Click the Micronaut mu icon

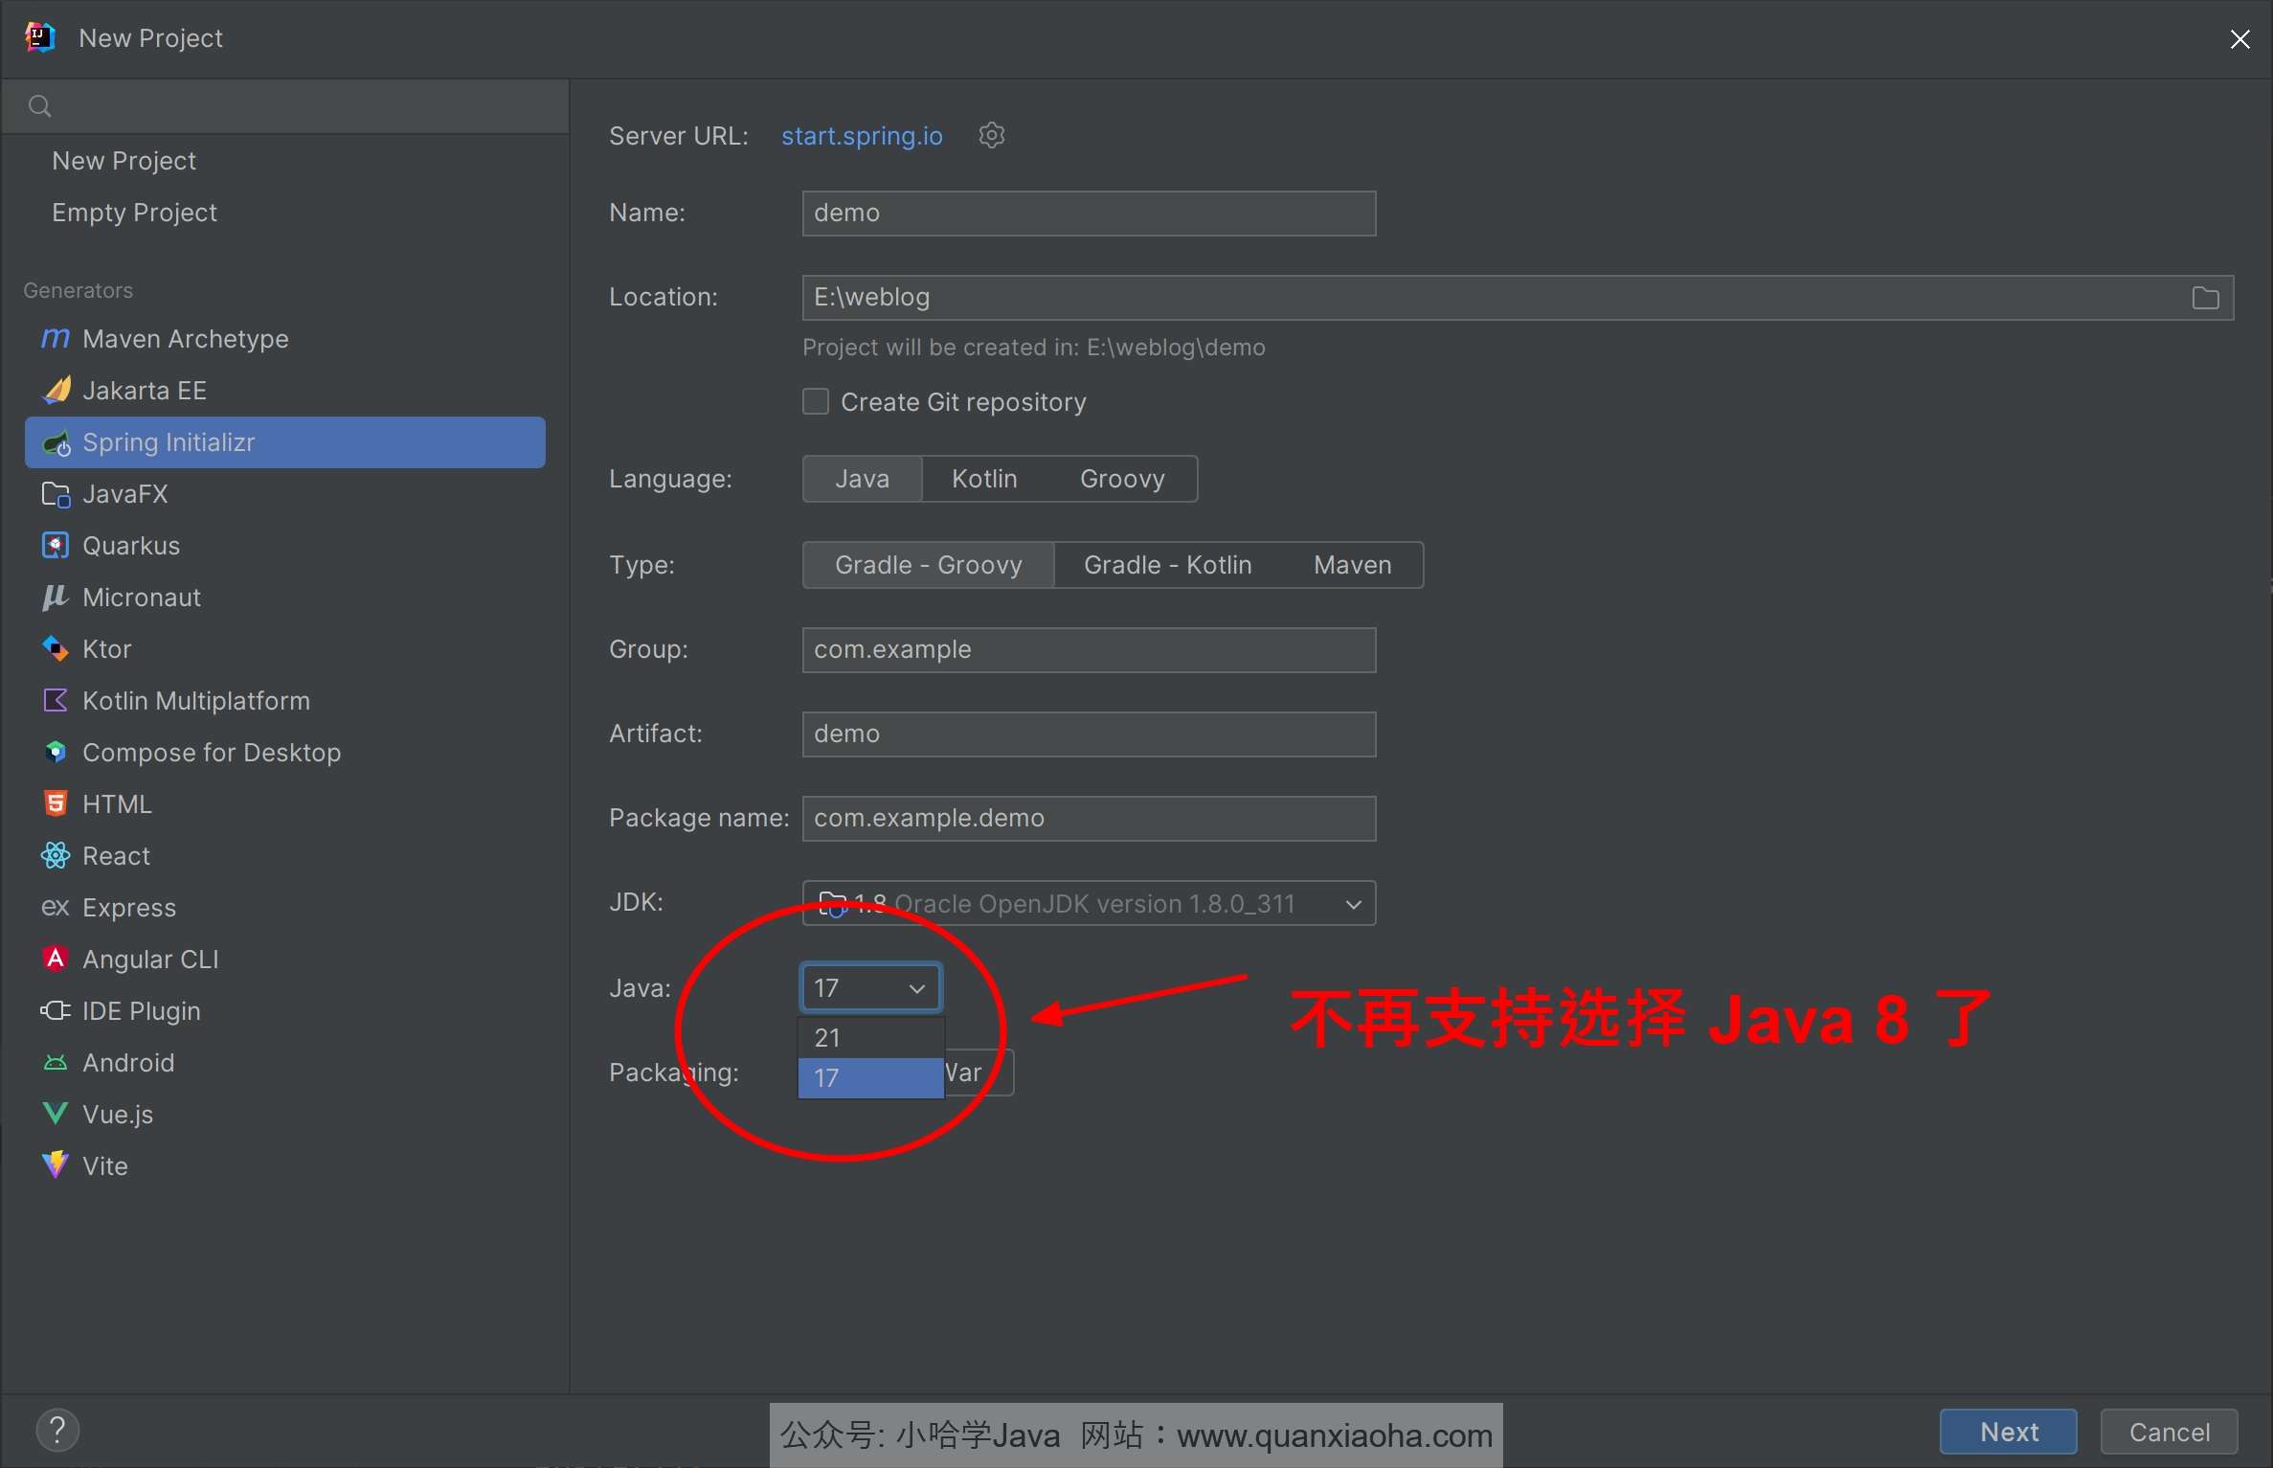(56, 598)
